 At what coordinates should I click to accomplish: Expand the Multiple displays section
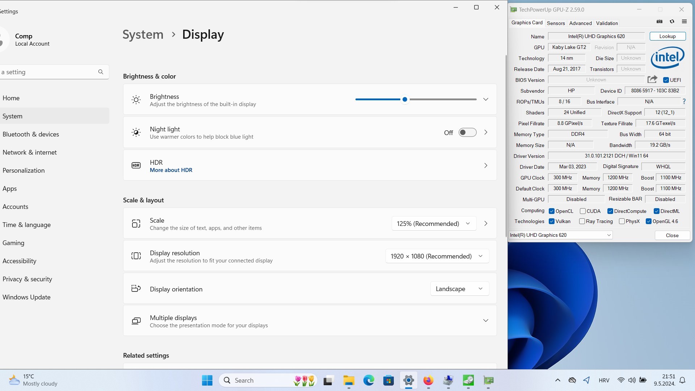tap(486, 321)
